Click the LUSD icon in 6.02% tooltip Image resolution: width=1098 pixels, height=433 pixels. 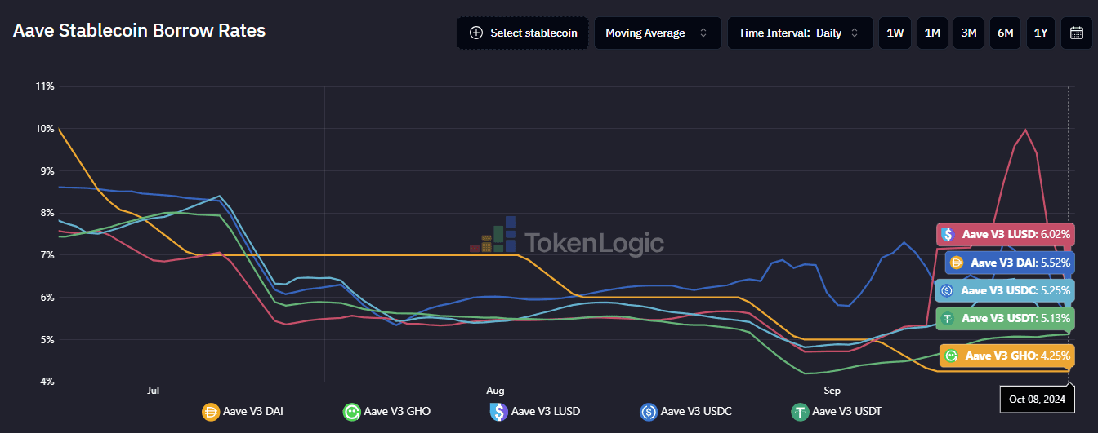[948, 235]
